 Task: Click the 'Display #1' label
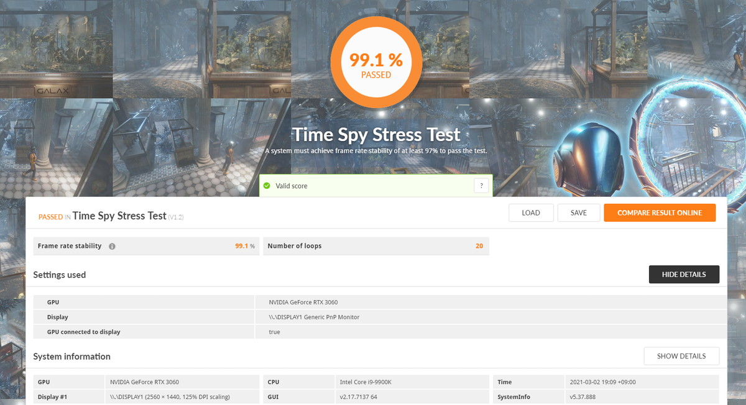pyautogui.click(x=52, y=396)
